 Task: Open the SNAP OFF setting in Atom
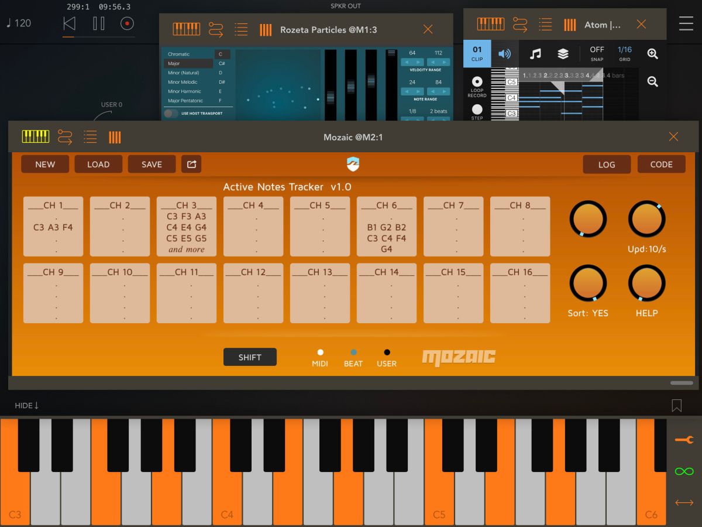click(597, 54)
